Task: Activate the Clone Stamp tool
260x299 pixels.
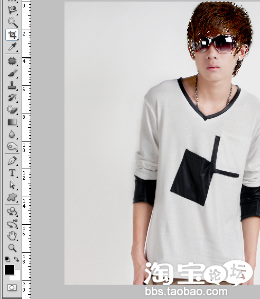Action: 12,85
